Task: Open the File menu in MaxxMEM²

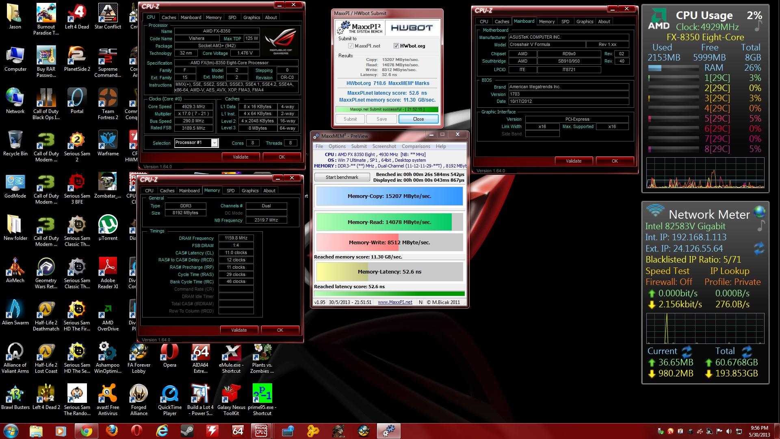Action: click(x=319, y=146)
